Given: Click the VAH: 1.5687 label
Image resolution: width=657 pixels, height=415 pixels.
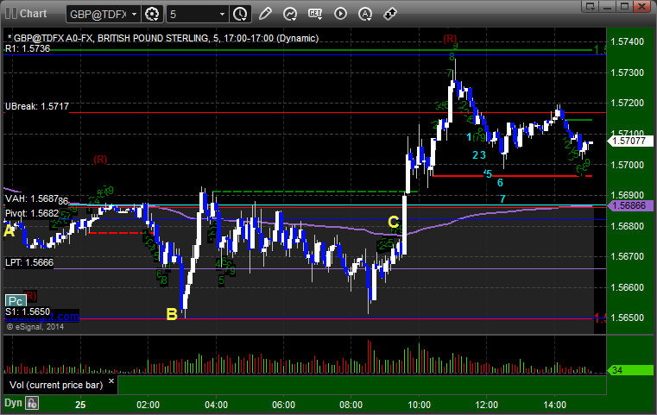Looking at the screenshot, I should [x=31, y=198].
